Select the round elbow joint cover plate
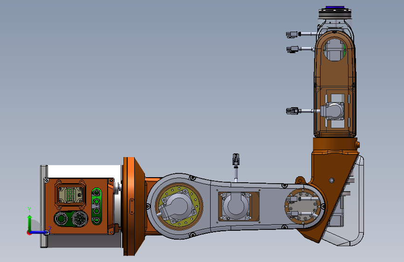The width and height of the screenshot is (404, 262). pos(303,207)
